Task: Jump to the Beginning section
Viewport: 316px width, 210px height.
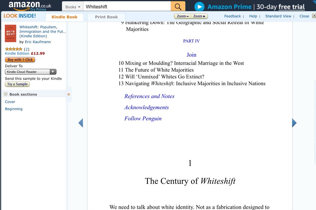Action: pyautogui.click(x=14, y=109)
